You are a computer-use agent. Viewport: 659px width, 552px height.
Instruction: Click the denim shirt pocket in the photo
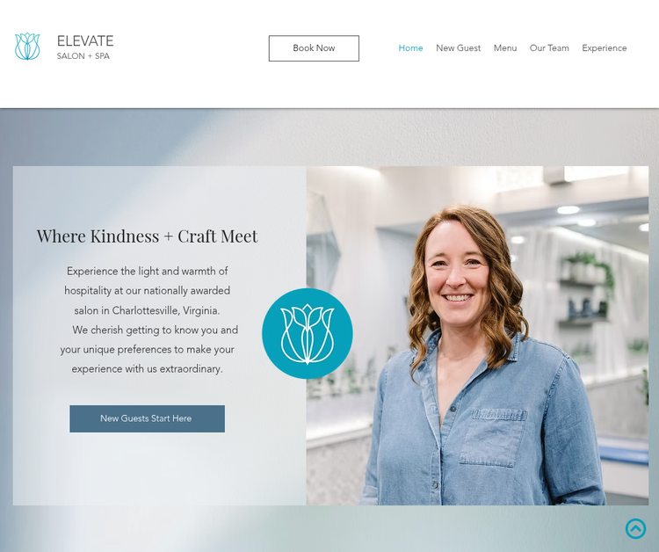pyautogui.click(x=494, y=437)
